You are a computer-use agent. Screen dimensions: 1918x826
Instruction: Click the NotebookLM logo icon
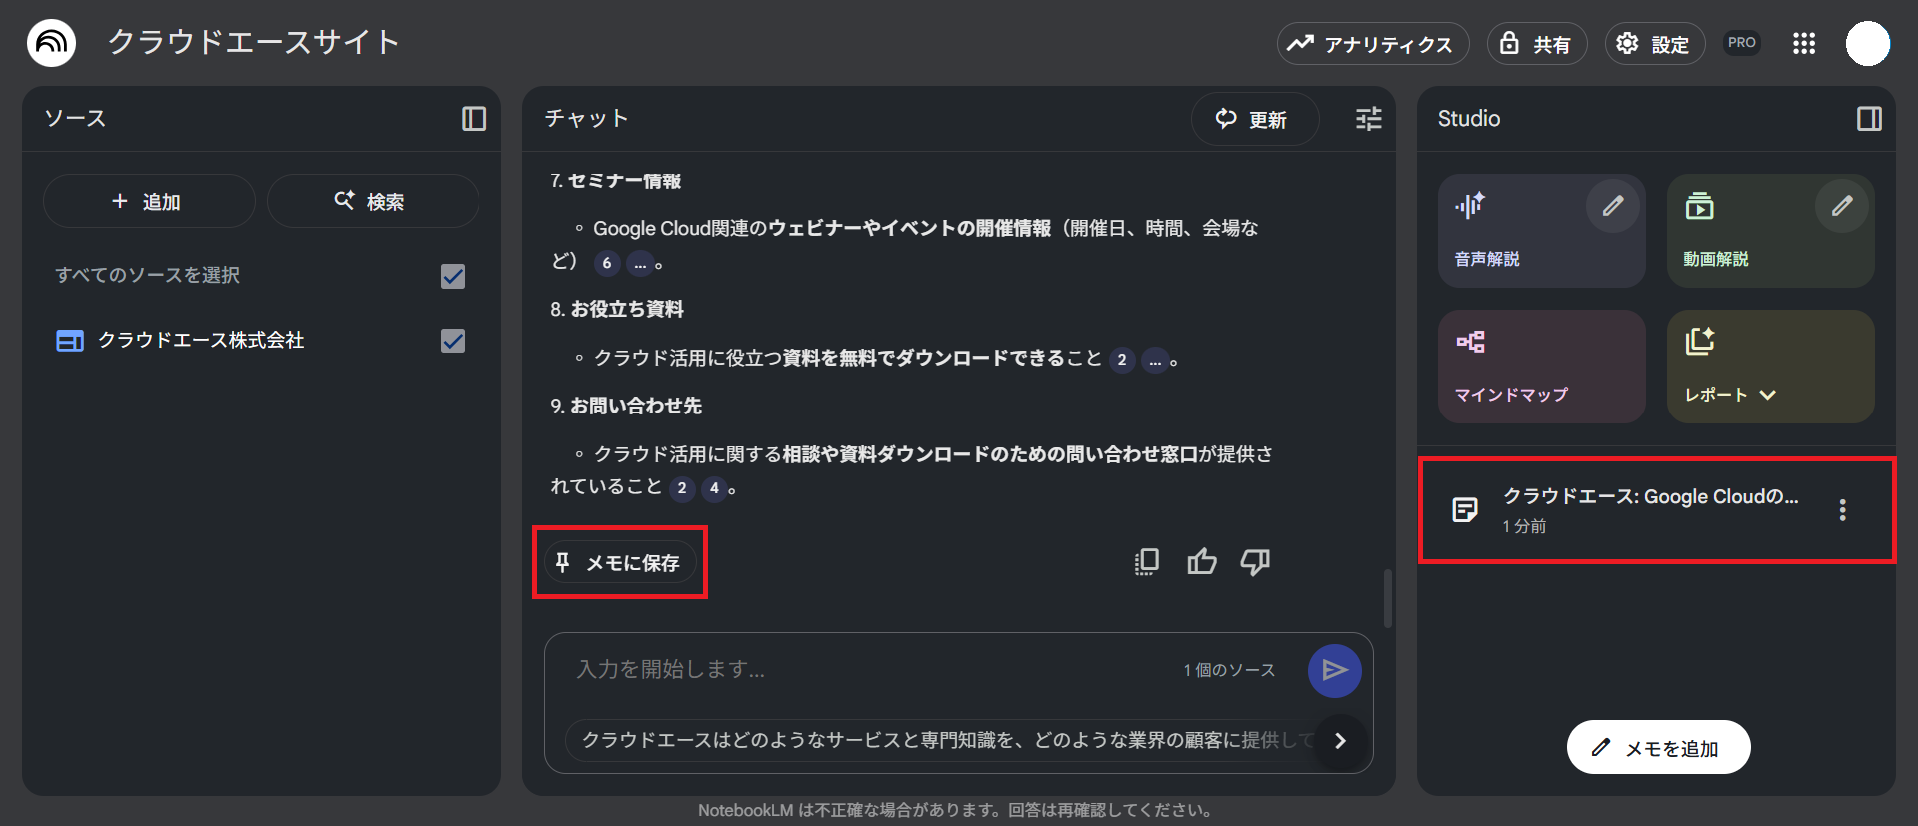(51, 43)
